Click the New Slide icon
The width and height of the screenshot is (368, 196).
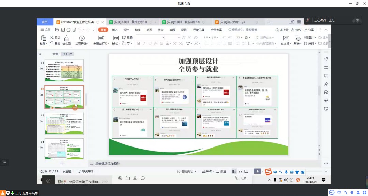point(101,38)
